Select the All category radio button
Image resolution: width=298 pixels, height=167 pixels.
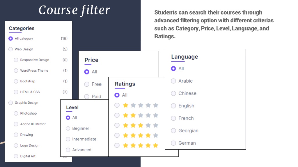pyautogui.click(x=11, y=39)
